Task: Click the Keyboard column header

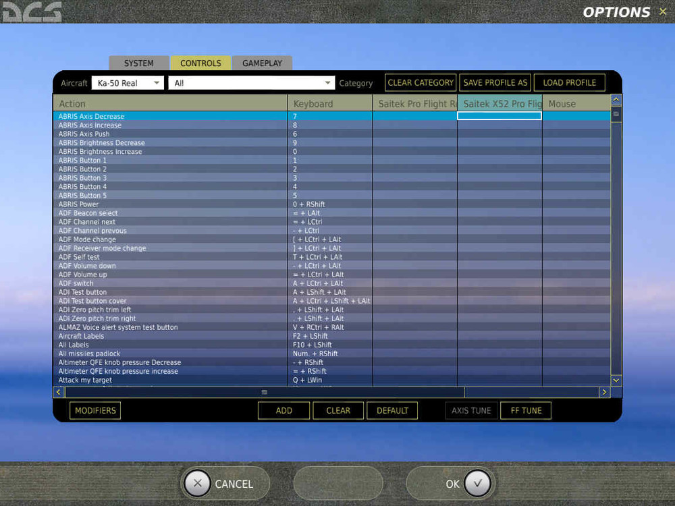Action: 330,104
